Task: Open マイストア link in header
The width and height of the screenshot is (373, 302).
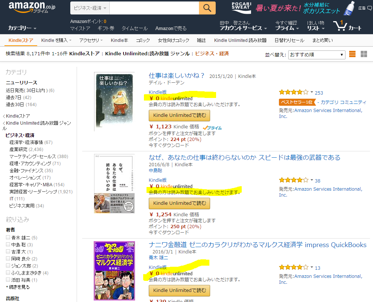Action: click(80, 29)
